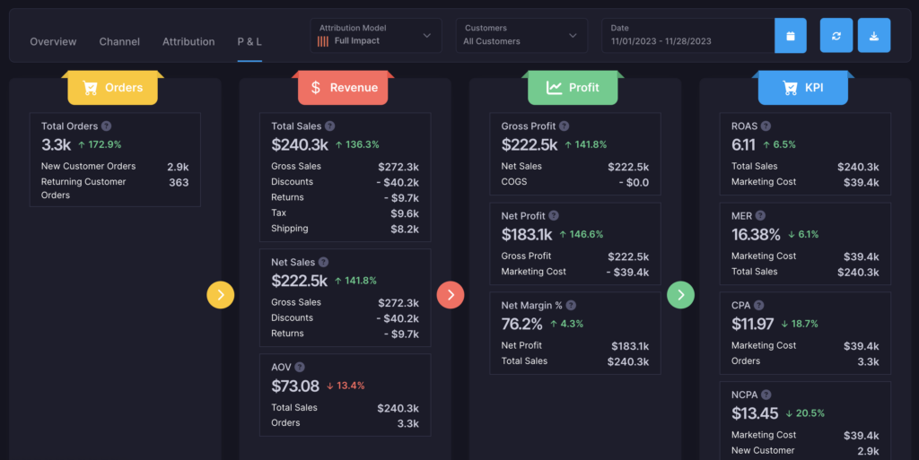Click the 136.3% total sales change

pyautogui.click(x=357, y=144)
